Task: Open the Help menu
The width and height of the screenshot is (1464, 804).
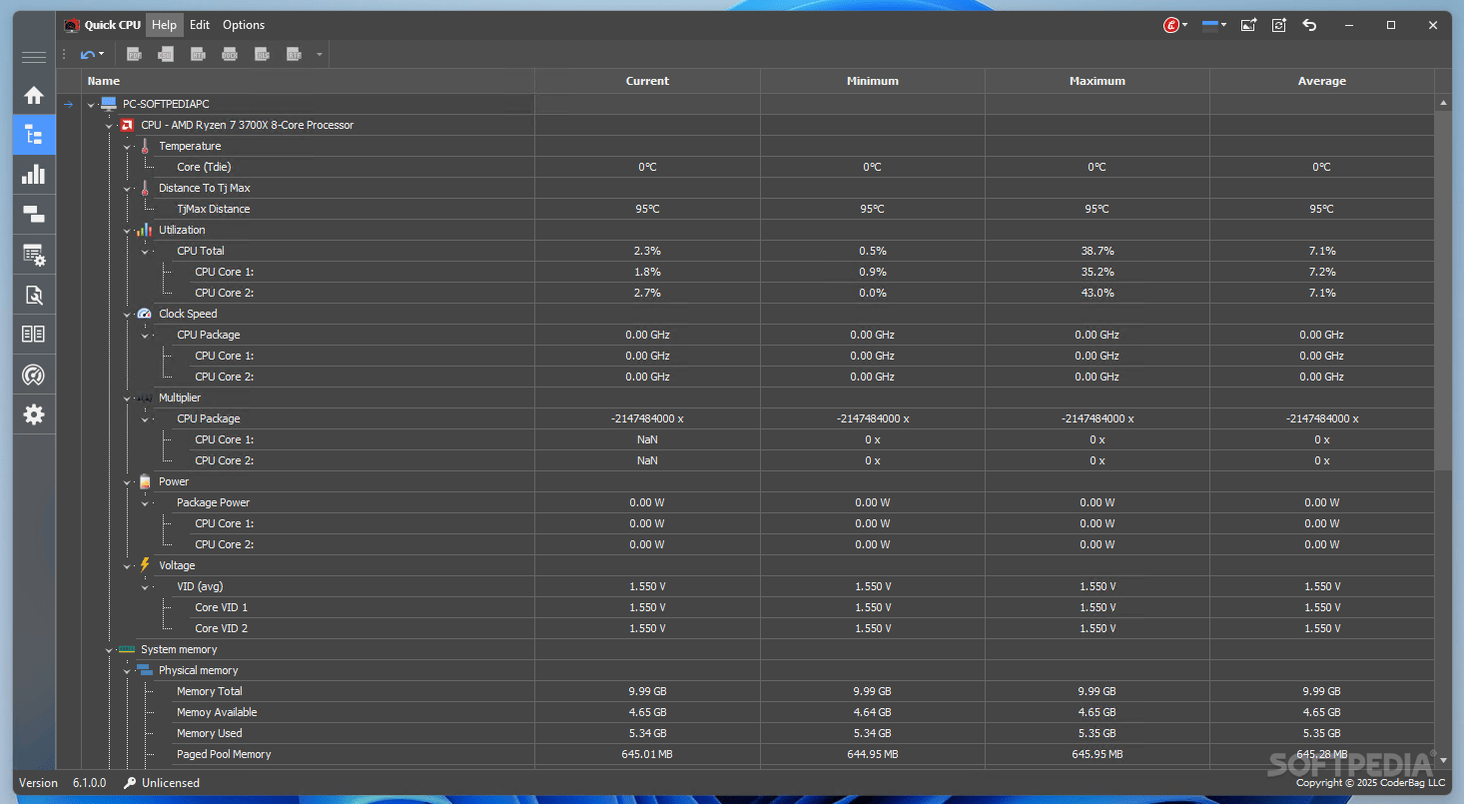Action: [x=164, y=25]
